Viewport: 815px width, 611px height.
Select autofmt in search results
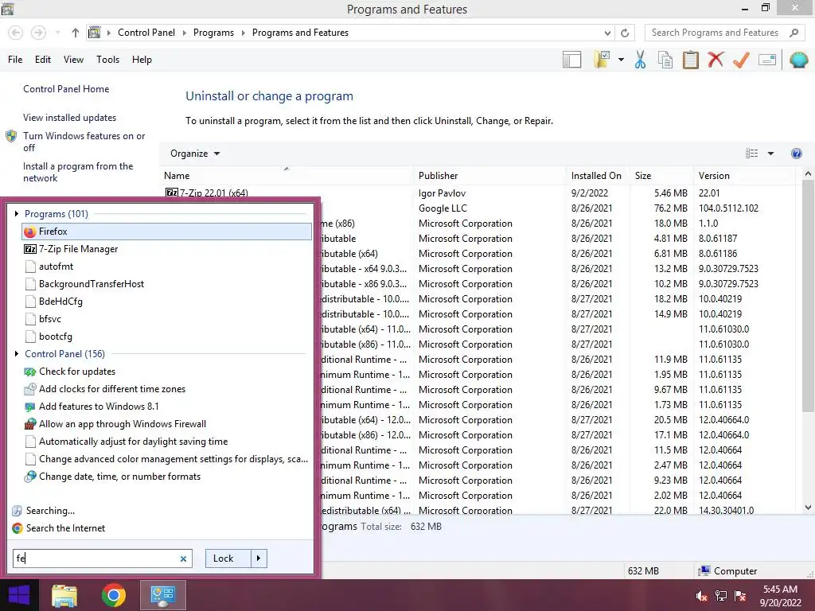pos(166,267)
